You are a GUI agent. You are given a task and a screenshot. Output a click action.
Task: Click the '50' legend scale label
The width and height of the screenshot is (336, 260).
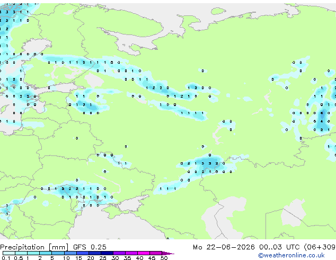pyautogui.click(x=164, y=258)
